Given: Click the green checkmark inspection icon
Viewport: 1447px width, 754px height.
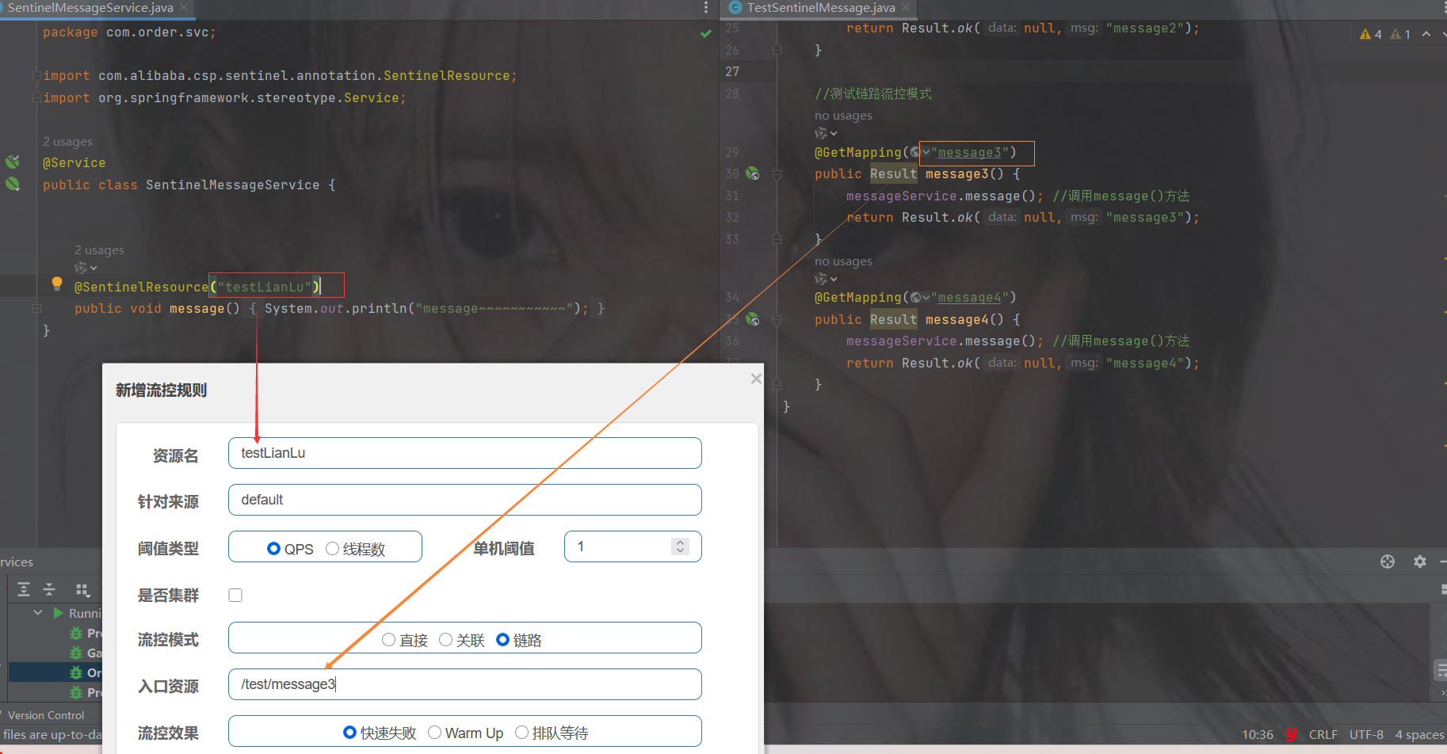Looking at the screenshot, I should [x=705, y=34].
